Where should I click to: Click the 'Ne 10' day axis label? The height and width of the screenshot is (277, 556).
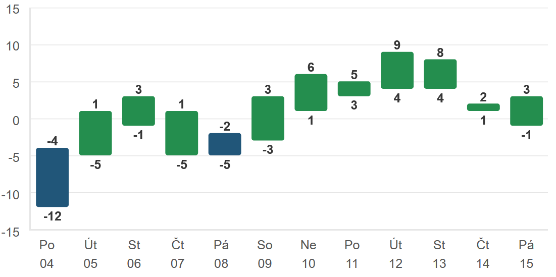pyautogui.click(x=309, y=254)
